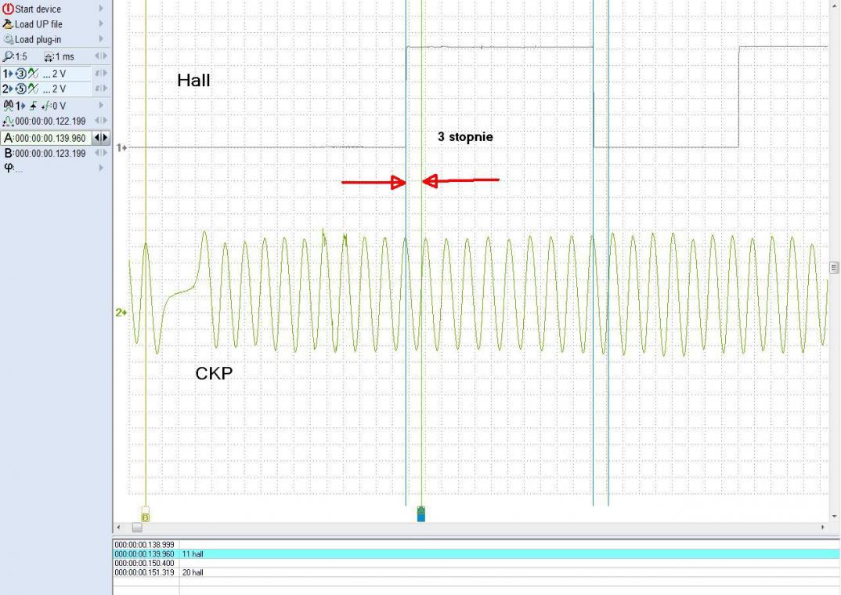
Task: Click the Load UP file icon
Action: click(8, 24)
